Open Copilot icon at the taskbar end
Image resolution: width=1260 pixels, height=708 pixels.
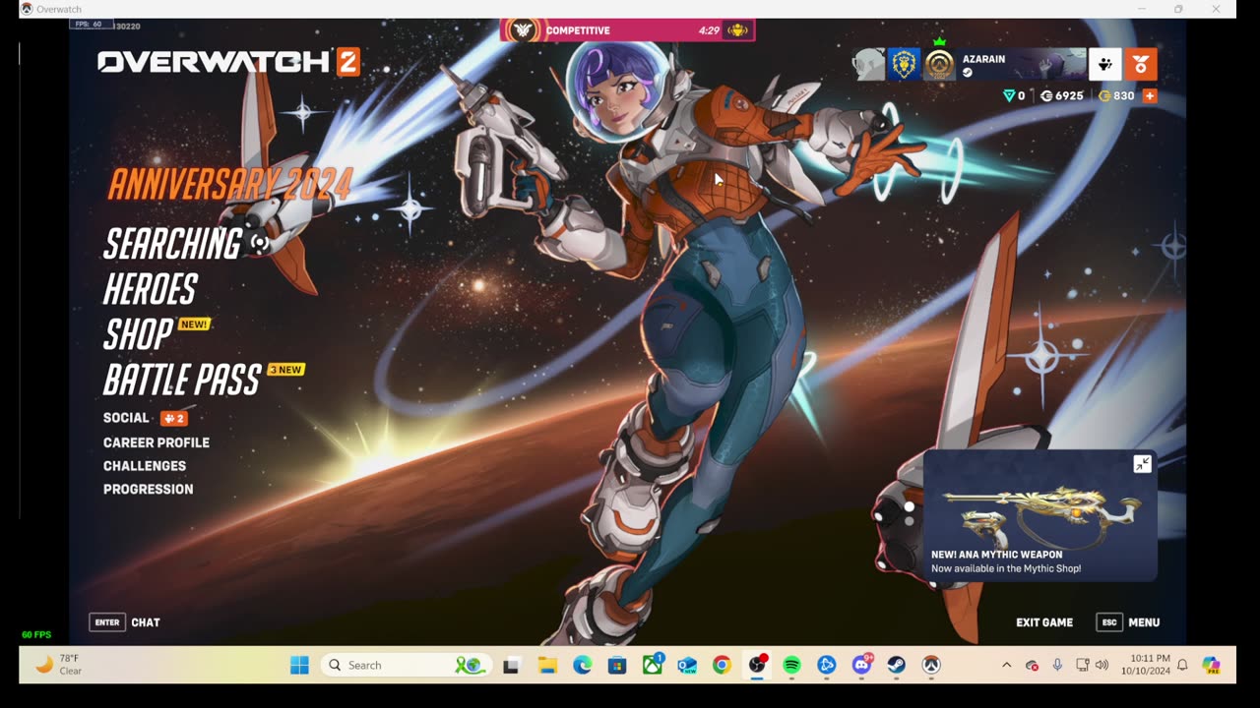click(1212, 666)
